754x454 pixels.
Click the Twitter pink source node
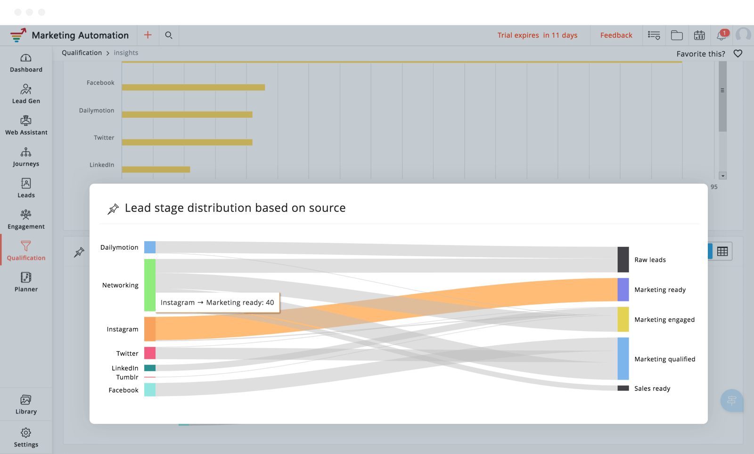[150, 353]
